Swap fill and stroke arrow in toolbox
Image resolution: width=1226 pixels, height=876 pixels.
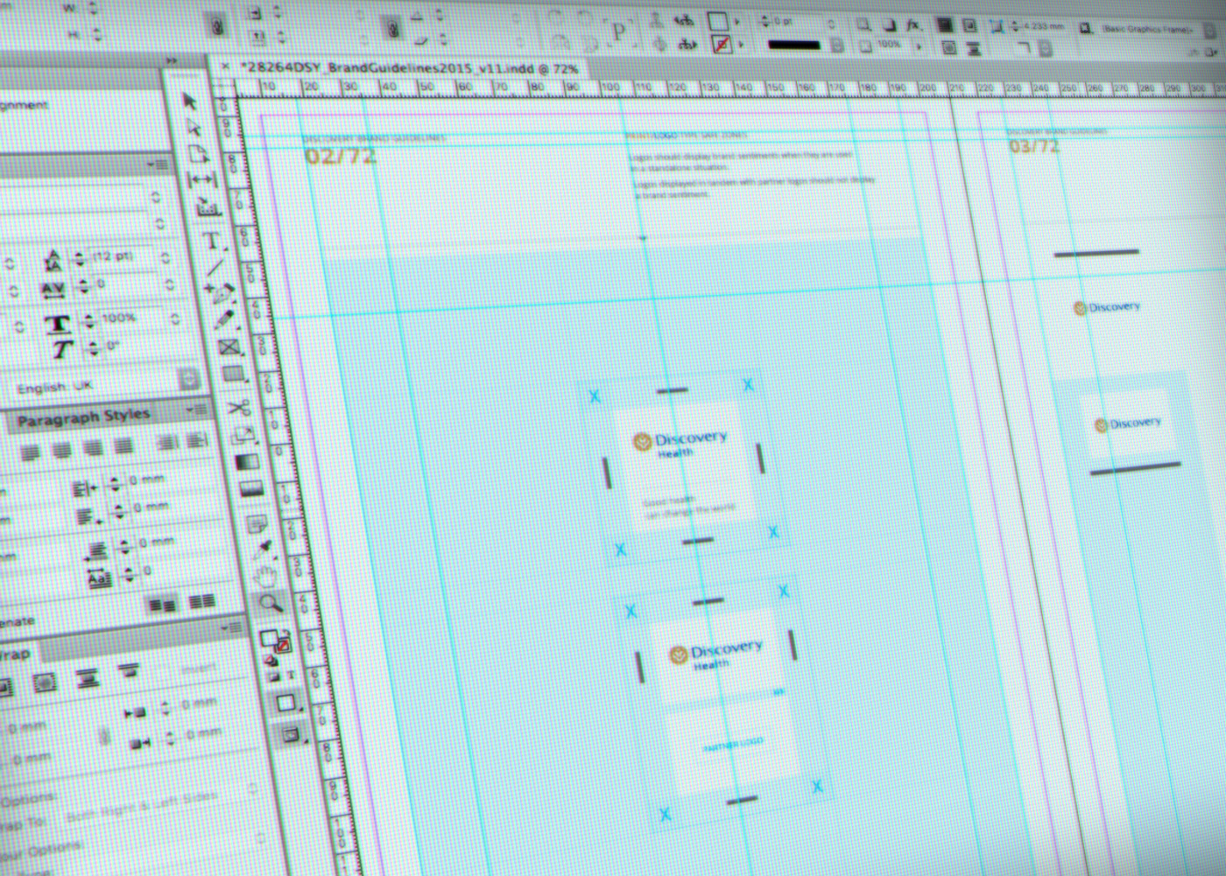click(285, 632)
